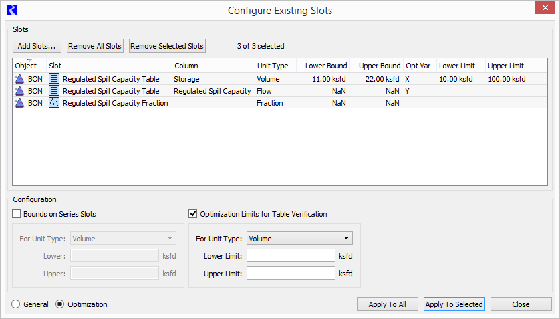Click the BON reservoir icon in first row
560x319 pixels.
(x=19, y=79)
